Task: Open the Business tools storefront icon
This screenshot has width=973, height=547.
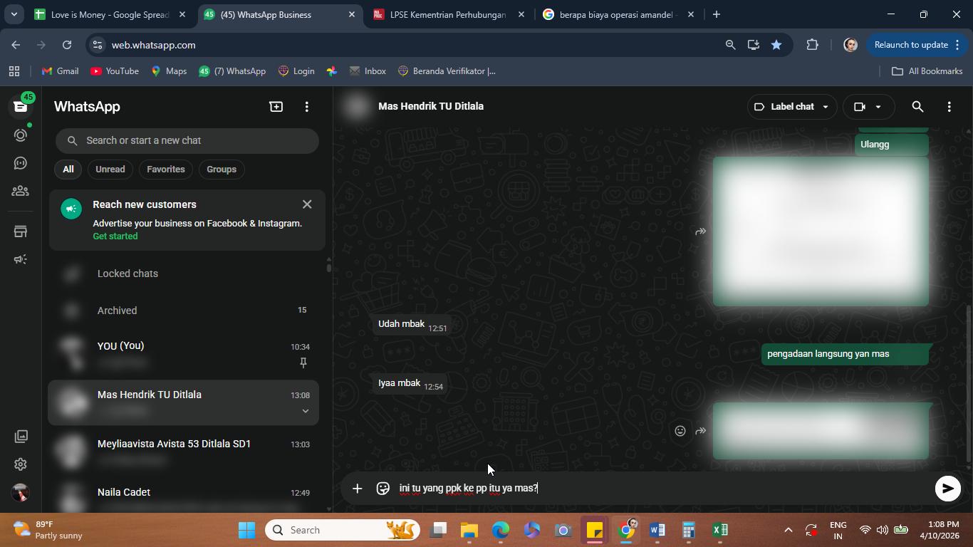Action: (20, 231)
